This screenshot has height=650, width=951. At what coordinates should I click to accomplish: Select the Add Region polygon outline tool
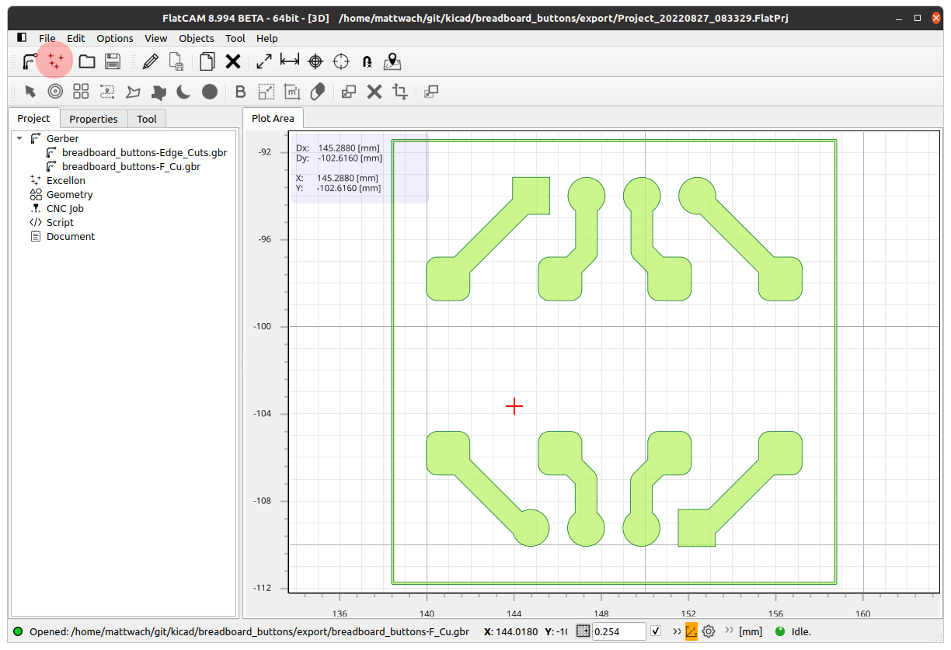point(133,92)
